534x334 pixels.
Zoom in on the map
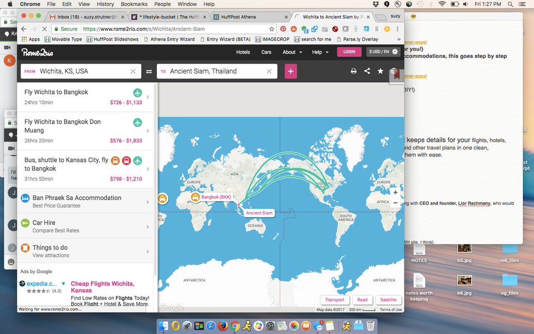coord(395,192)
